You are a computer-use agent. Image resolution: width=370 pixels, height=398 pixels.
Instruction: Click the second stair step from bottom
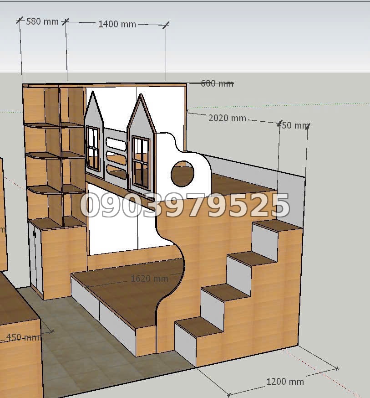pos(225,292)
